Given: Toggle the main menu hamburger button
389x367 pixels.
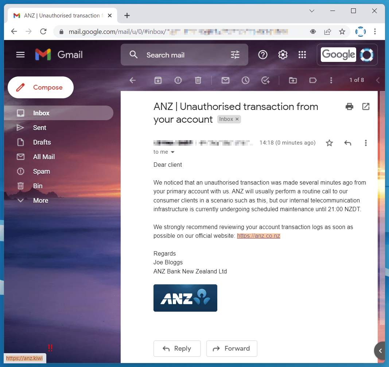Looking at the screenshot, I should [20, 55].
